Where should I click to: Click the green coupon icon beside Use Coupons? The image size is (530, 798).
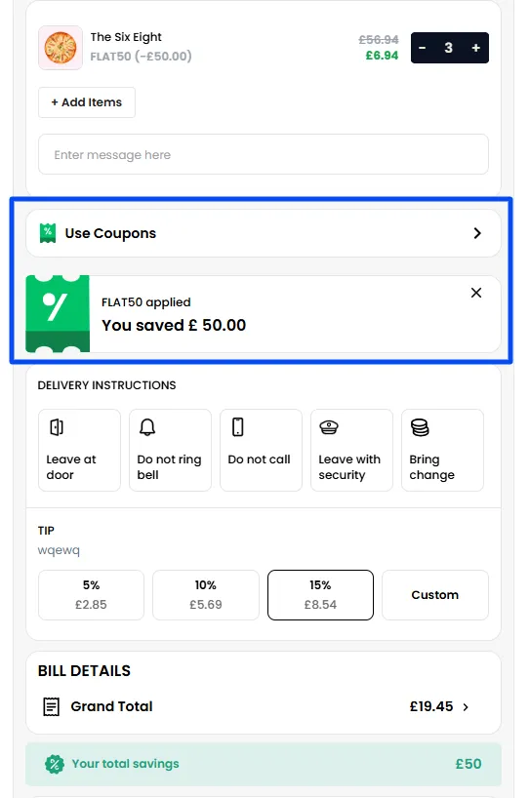pyautogui.click(x=48, y=233)
